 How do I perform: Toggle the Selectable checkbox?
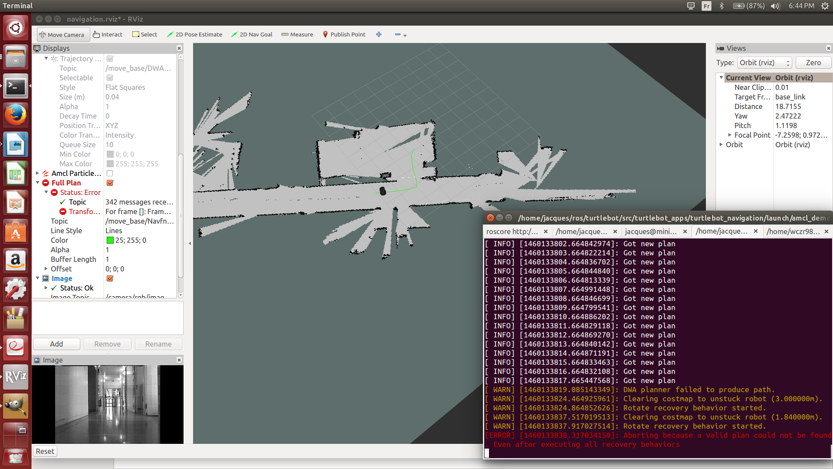click(x=110, y=78)
